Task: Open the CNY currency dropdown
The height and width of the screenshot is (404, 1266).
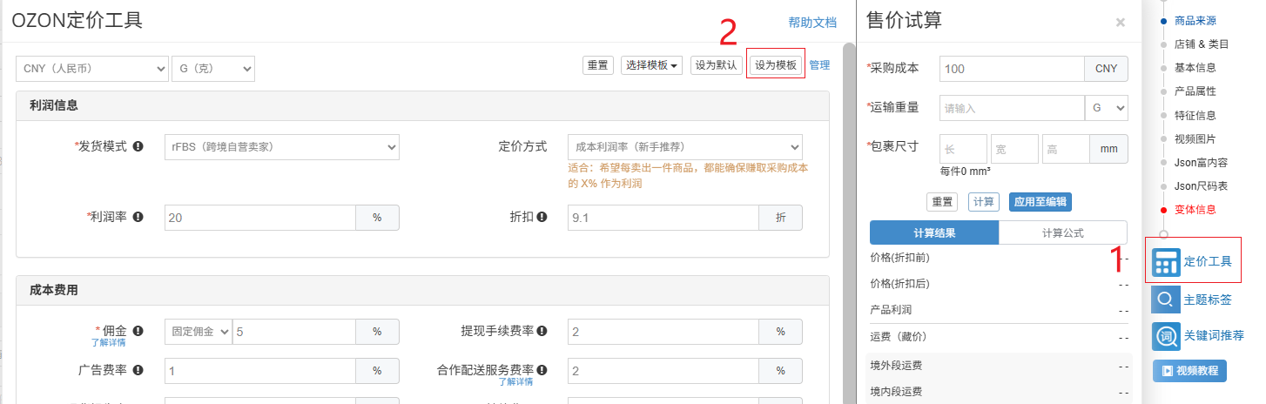Action: coord(91,68)
